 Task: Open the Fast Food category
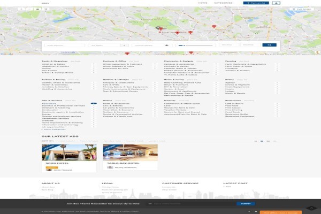[232, 106]
